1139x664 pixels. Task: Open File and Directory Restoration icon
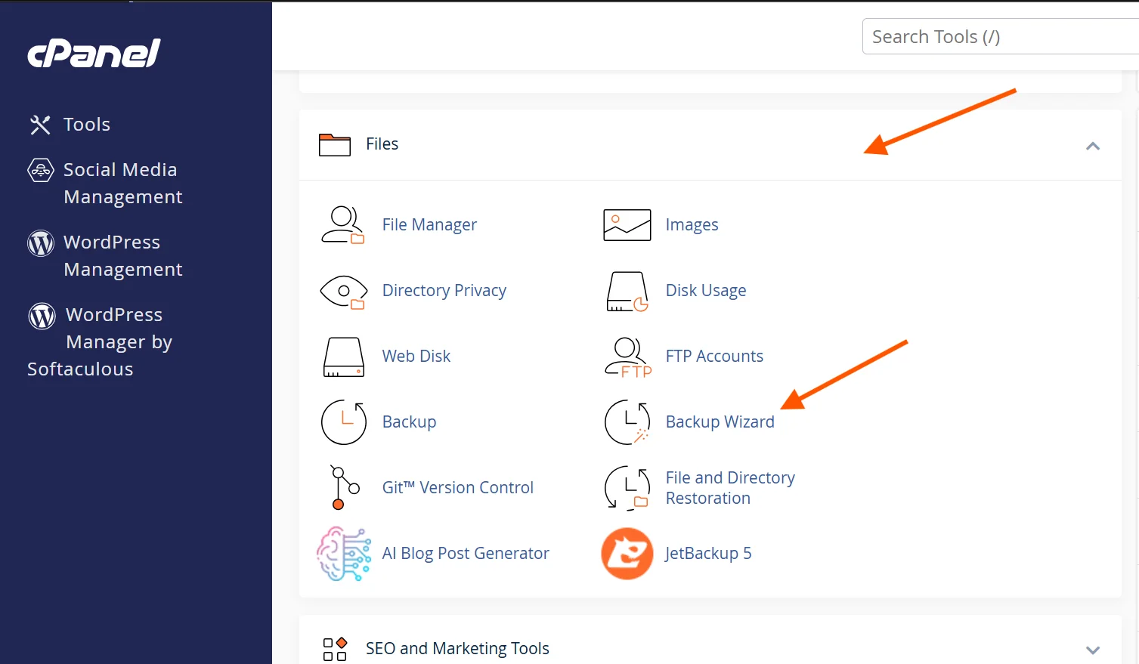(627, 487)
